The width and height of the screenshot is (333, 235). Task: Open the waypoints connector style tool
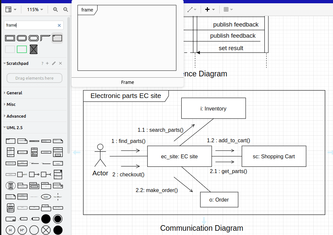190,9
